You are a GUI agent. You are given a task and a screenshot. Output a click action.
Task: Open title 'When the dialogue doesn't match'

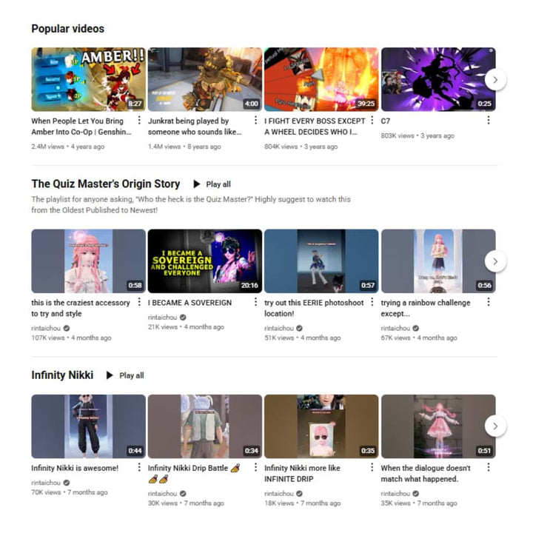point(426,474)
